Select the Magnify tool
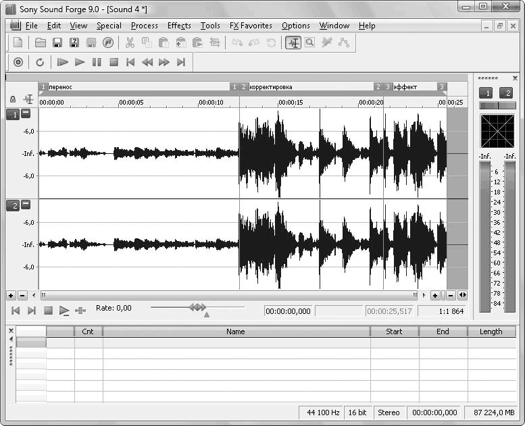 (x=309, y=43)
